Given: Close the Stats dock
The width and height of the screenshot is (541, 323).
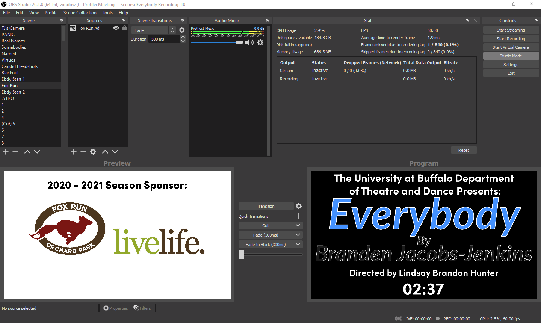Looking at the screenshot, I should click(x=476, y=21).
